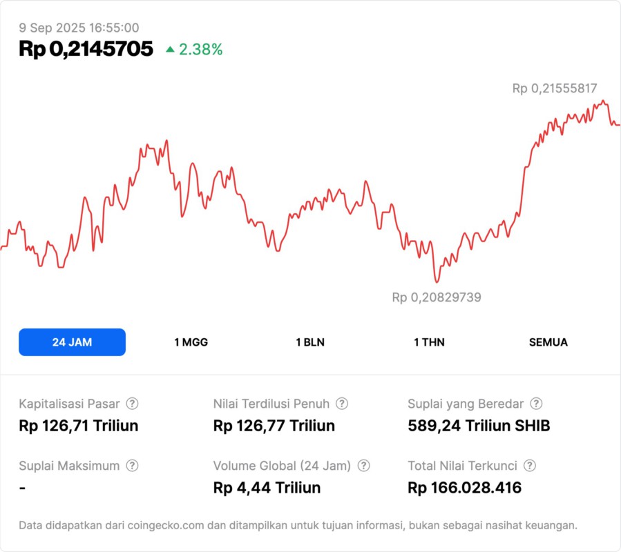Click the Rp 166.028.416 locked value
The width and height of the screenshot is (621, 552).
pyautogui.click(x=464, y=488)
